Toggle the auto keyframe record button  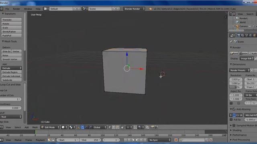176,140
